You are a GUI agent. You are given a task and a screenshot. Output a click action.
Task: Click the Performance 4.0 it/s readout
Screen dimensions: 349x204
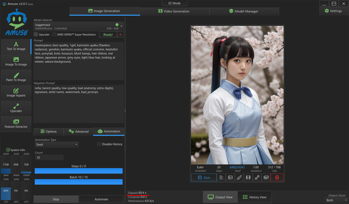click(x=141, y=201)
